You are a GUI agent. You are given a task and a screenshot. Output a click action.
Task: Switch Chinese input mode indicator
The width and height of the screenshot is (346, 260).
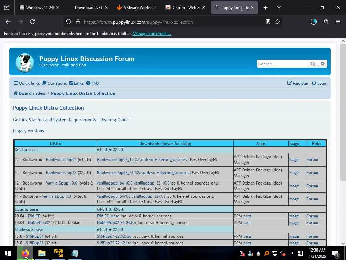tap(291, 253)
